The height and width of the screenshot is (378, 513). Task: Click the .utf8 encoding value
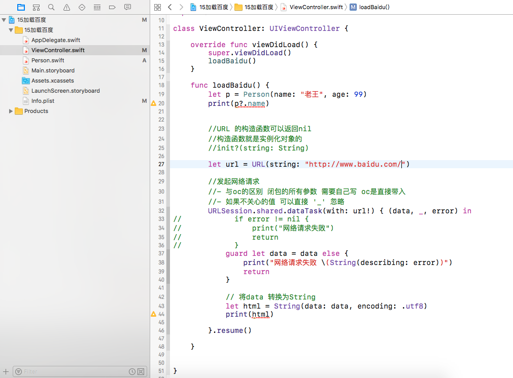click(x=412, y=306)
